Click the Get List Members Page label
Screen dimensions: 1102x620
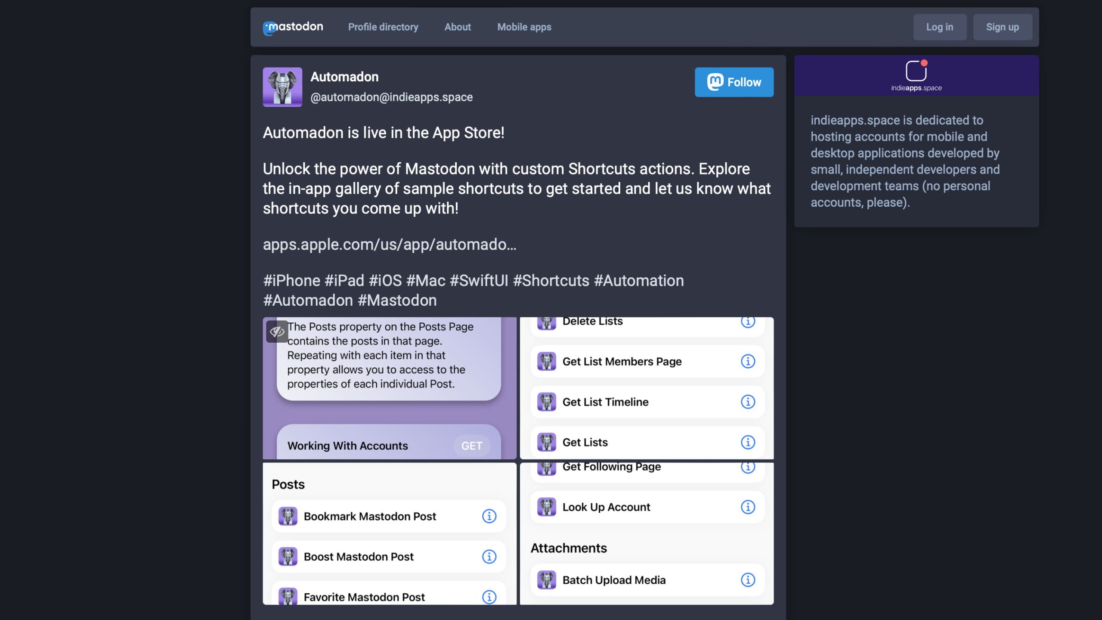point(622,361)
